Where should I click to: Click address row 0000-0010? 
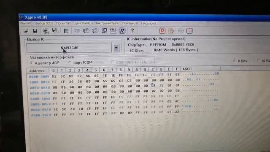(39, 82)
